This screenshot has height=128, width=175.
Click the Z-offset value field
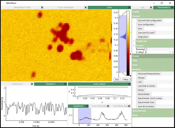pyautogui.click(x=157, y=52)
